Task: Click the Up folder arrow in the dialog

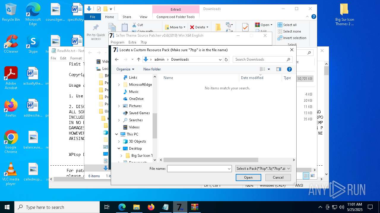Action: tap(138, 59)
